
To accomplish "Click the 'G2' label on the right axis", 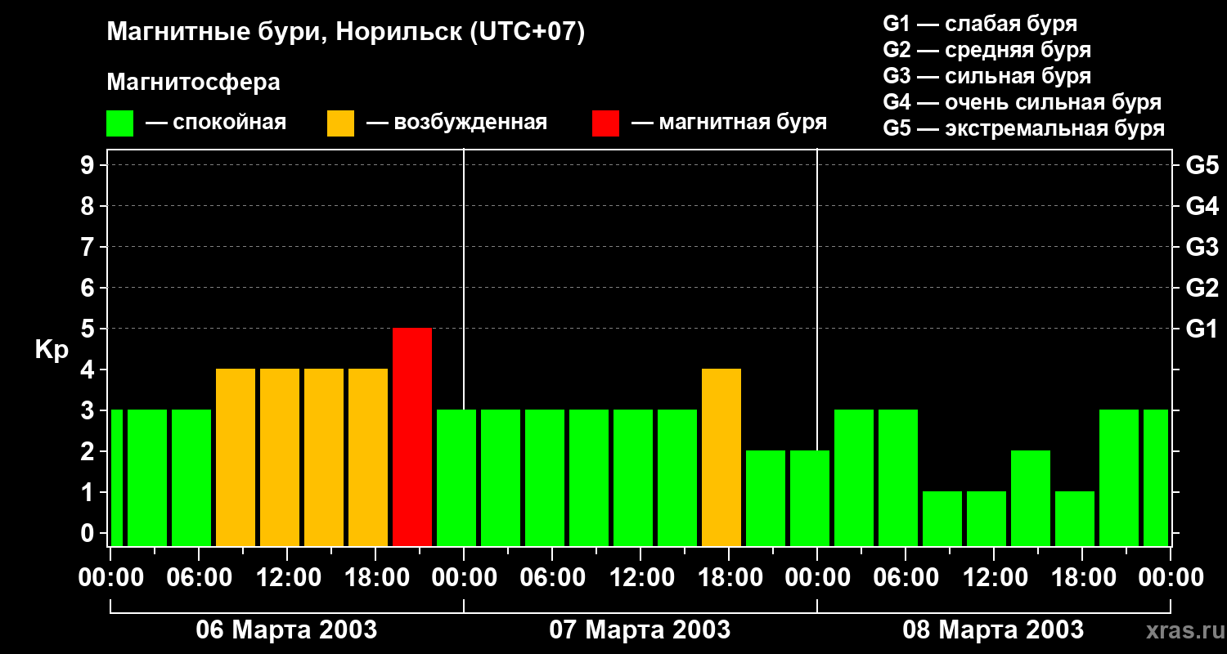I will point(1202,288).
